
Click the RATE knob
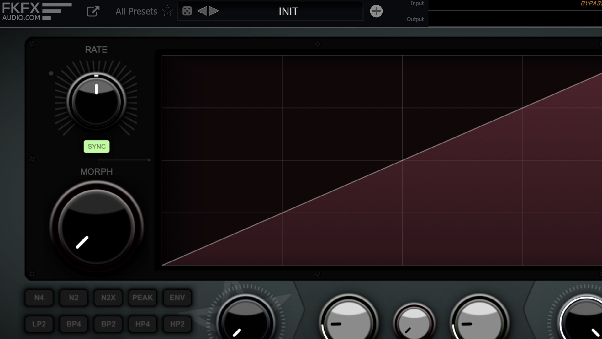click(96, 102)
